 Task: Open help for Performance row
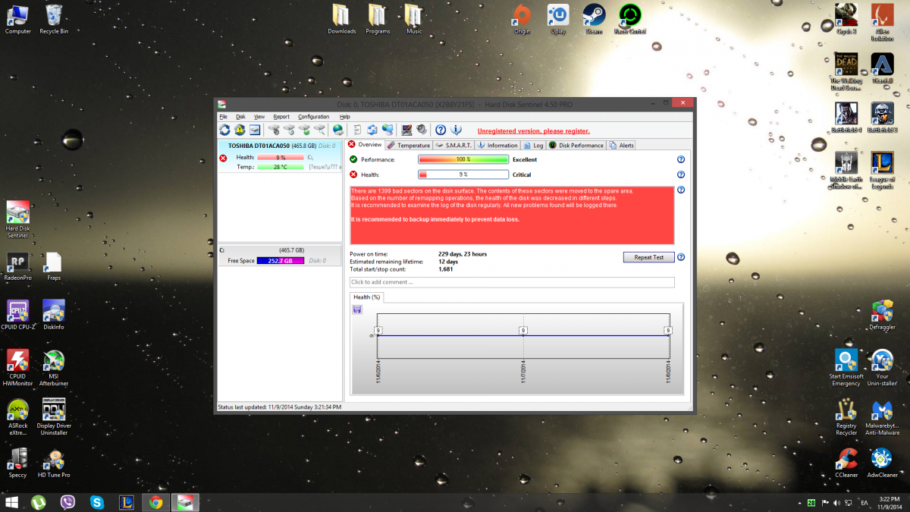click(x=680, y=159)
